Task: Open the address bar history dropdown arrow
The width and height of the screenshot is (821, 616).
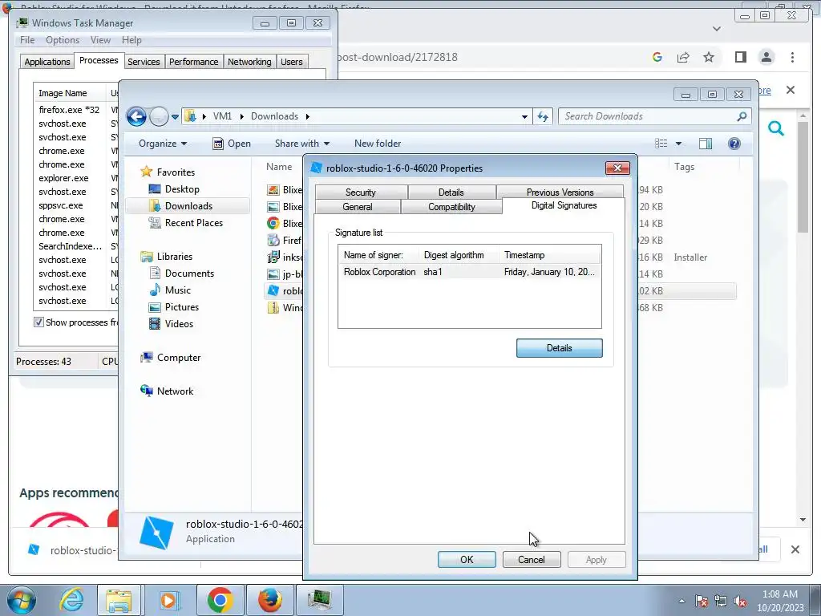Action: click(524, 117)
